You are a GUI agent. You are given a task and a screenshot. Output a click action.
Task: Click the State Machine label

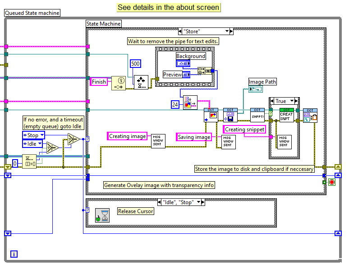pos(104,23)
